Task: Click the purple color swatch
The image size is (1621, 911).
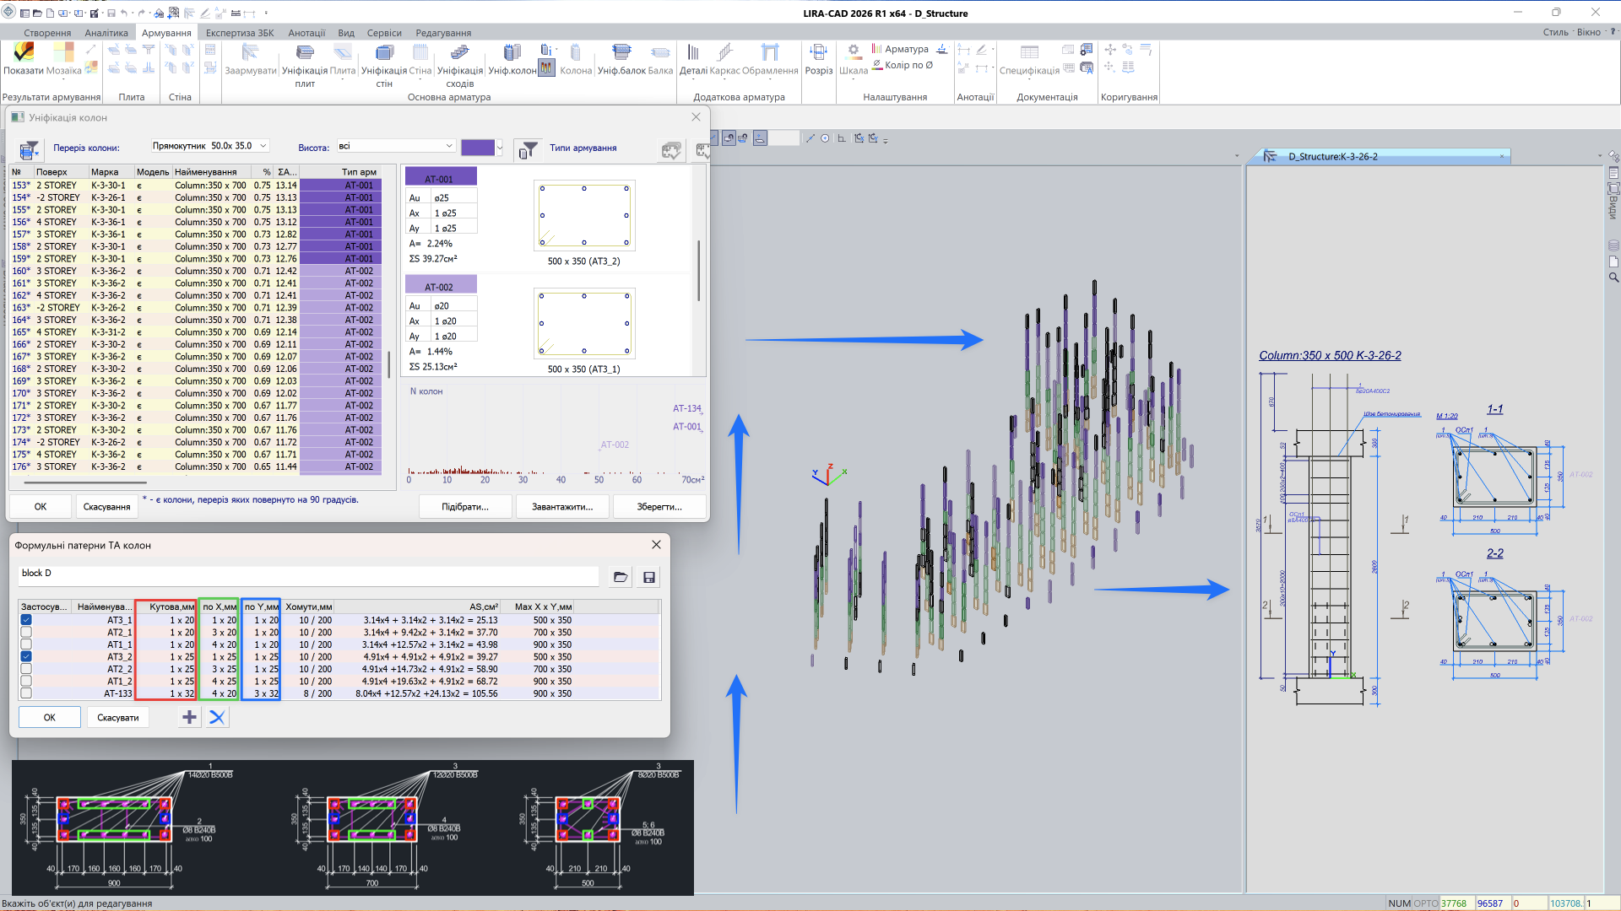Action: pyautogui.click(x=477, y=148)
